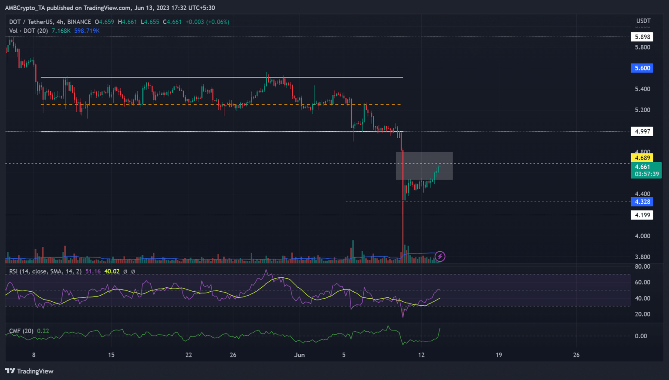Select the Vol · DOT (20) indicator legend

pyautogui.click(x=29, y=31)
